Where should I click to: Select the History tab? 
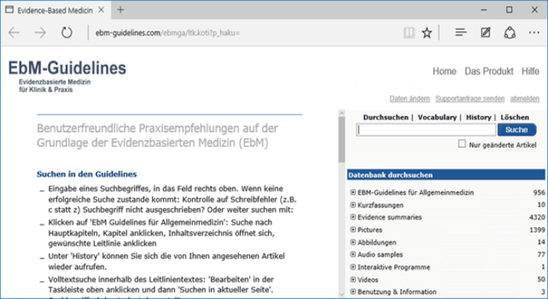click(x=478, y=118)
